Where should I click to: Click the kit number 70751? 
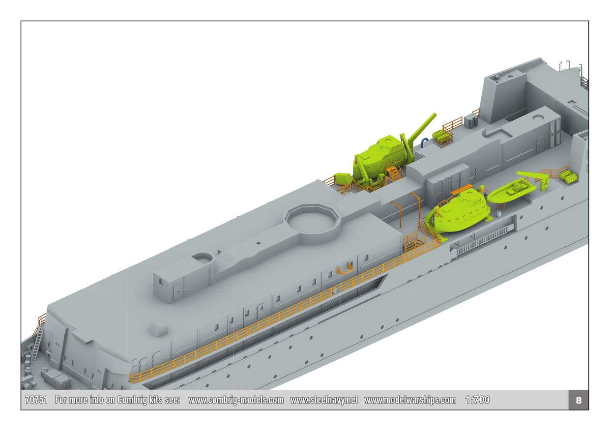[x=36, y=400]
